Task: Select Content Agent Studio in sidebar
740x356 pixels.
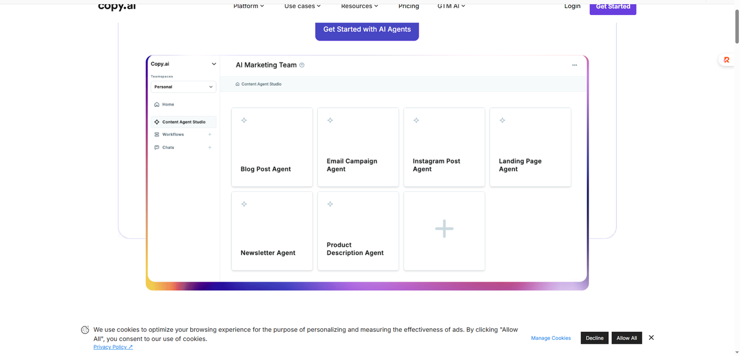Action: pos(183,122)
